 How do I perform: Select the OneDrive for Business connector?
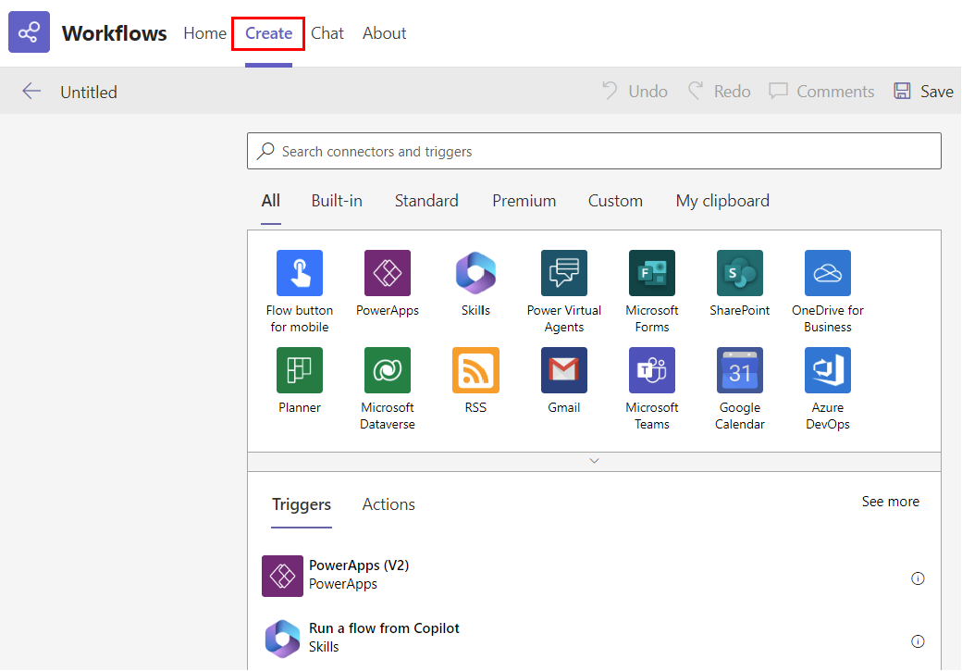pos(827,273)
